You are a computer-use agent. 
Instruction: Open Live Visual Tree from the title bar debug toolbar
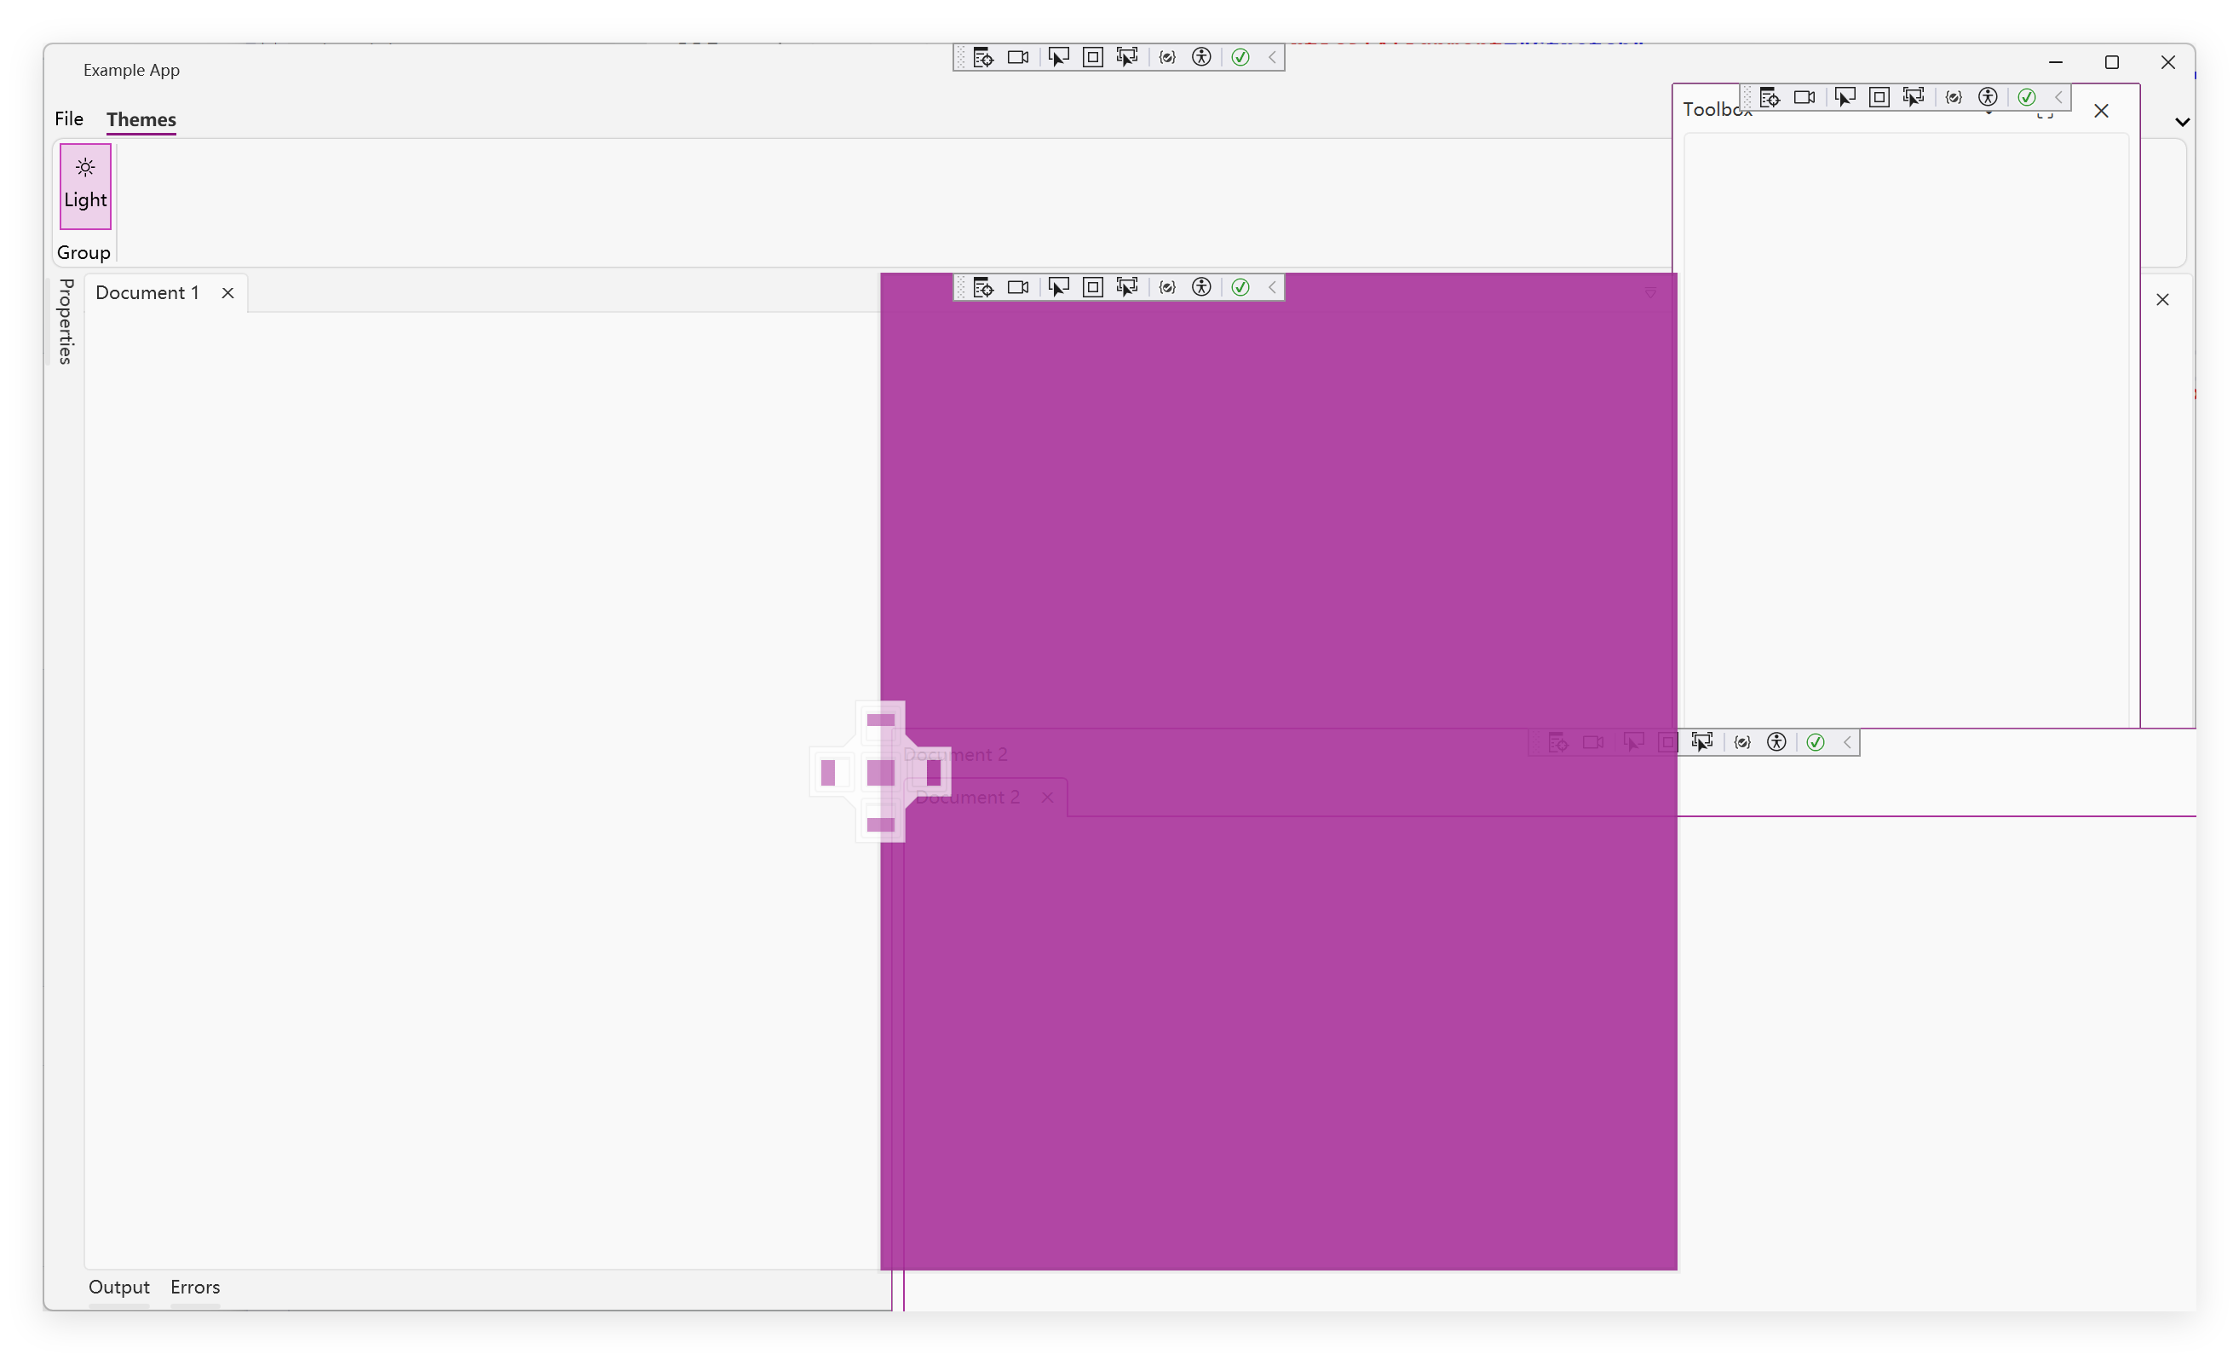pos(982,57)
